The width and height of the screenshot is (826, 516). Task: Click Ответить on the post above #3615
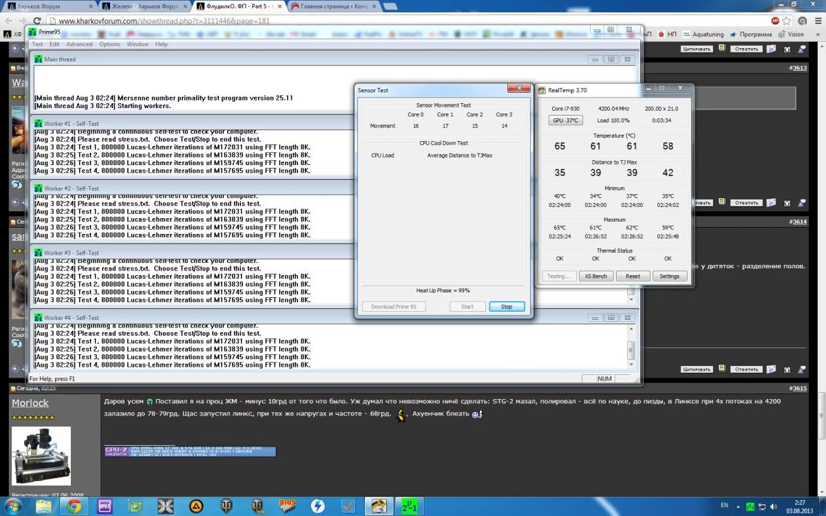point(745,369)
